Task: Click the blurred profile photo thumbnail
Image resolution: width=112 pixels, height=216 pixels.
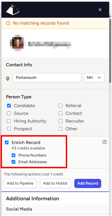Action: coord(18,43)
